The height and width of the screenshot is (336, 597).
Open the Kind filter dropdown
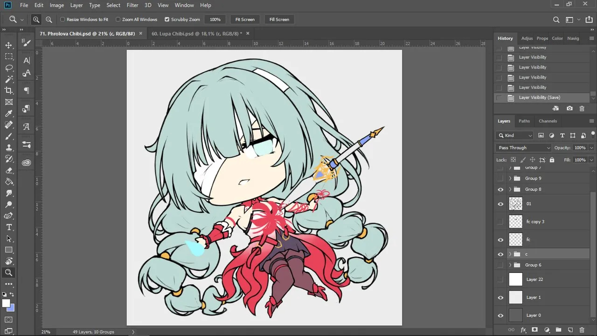(x=515, y=135)
